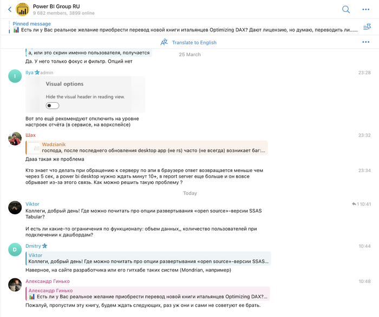Click the toggle in the Visual options image
Viewport: 379px width, 317px height.
click(x=53, y=105)
